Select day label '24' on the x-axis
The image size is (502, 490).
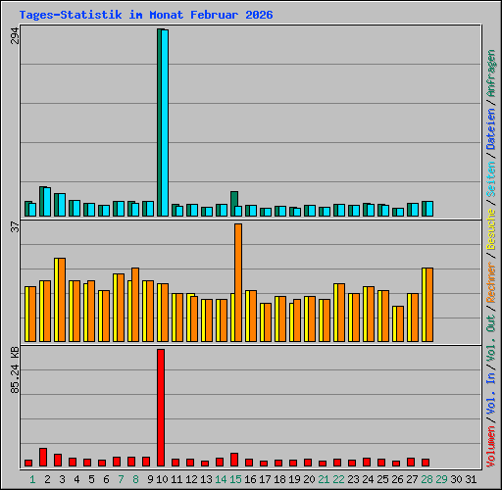pyautogui.click(x=368, y=479)
